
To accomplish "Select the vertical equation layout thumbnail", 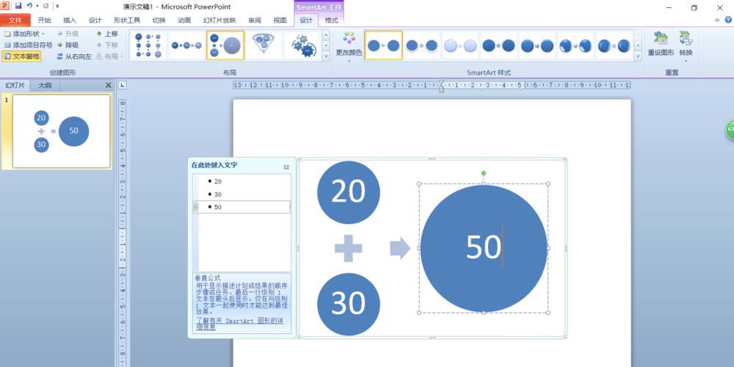I will pyautogui.click(x=225, y=45).
